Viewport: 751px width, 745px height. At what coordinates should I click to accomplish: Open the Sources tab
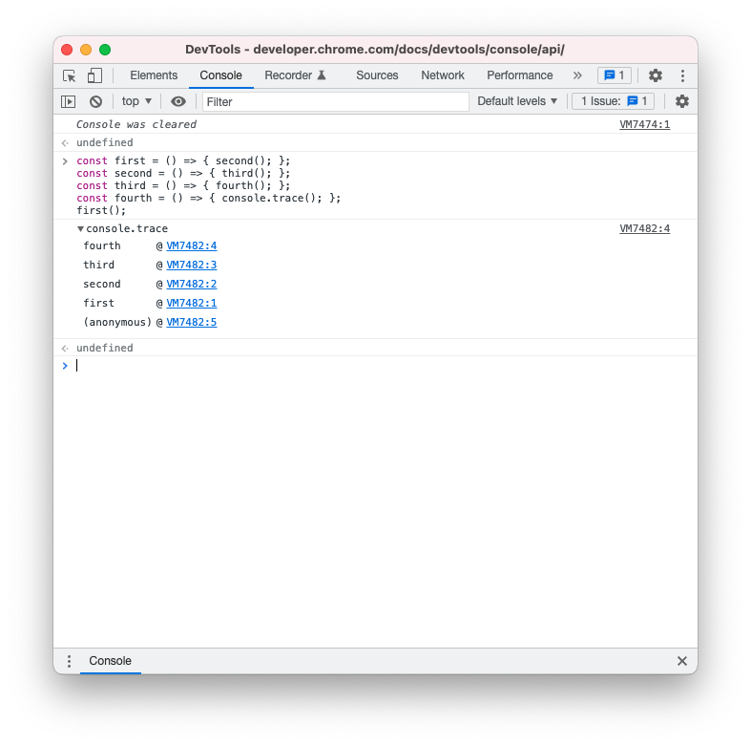[377, 75]
